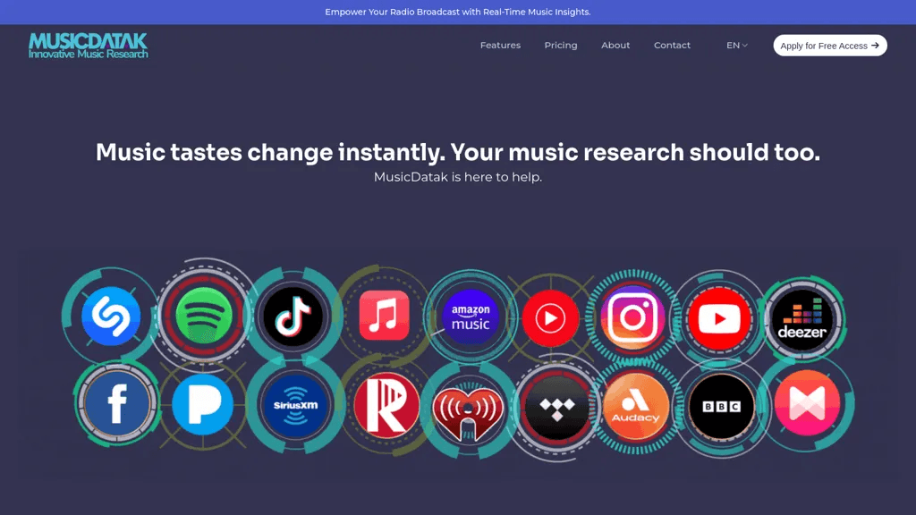Click the Facebook icon

(x=117, y=403)
